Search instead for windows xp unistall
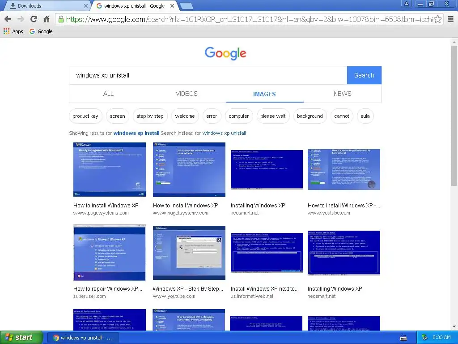The image size is (458, 344). (224, 133)
